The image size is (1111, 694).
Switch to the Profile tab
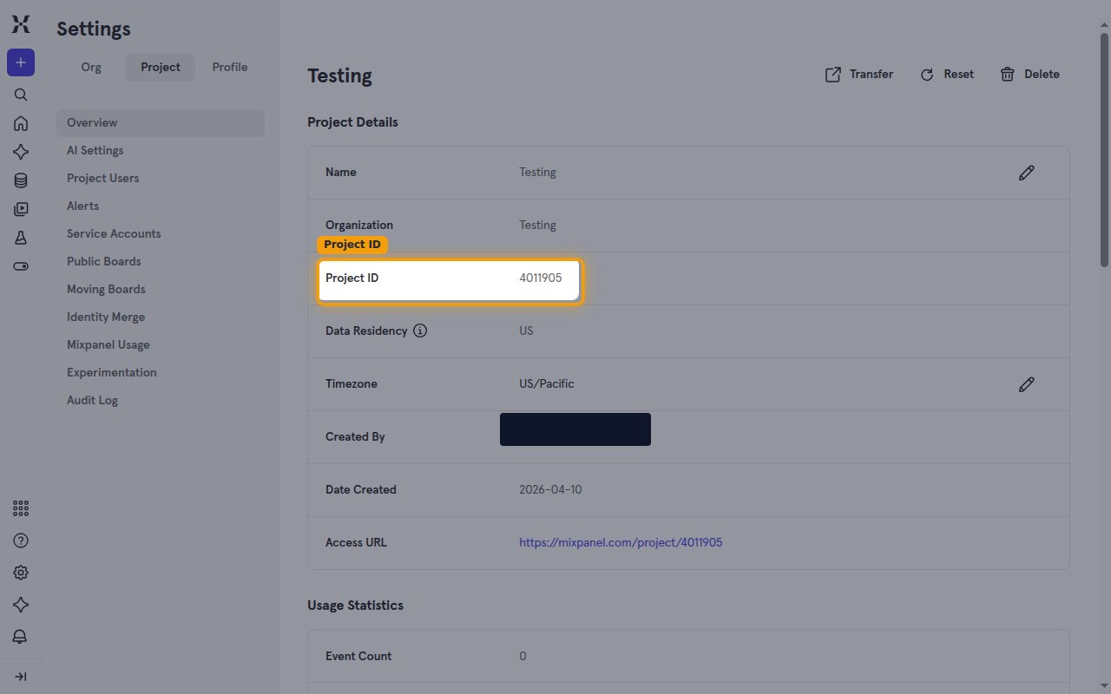(x=230, y=67)
